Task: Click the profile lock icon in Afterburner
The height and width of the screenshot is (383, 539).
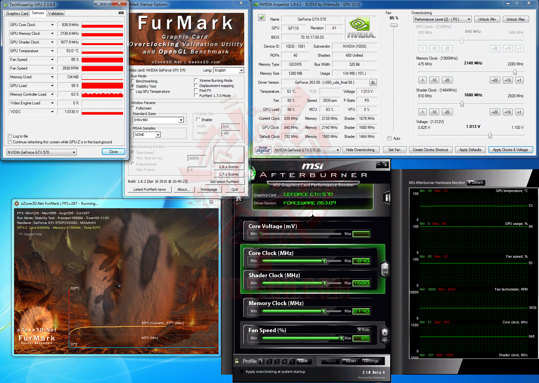Action: click(x=237, y=361)
